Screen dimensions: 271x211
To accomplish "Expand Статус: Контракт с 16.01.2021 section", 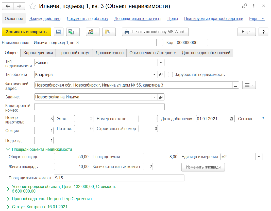I will pos(8,207).
